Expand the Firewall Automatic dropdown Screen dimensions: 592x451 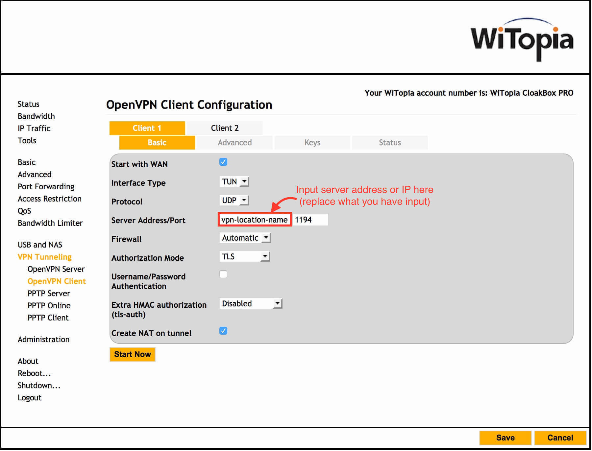pyautogui.click(x=245, y=238)
